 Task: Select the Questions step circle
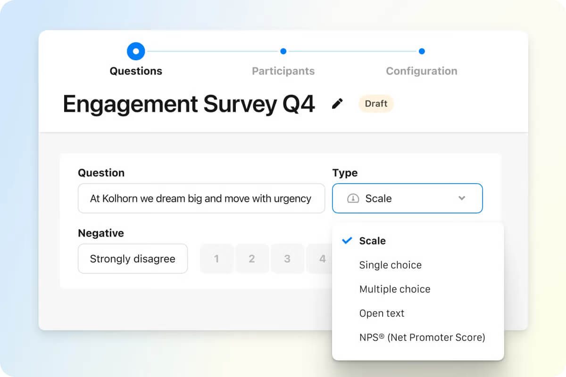(136, 51)
